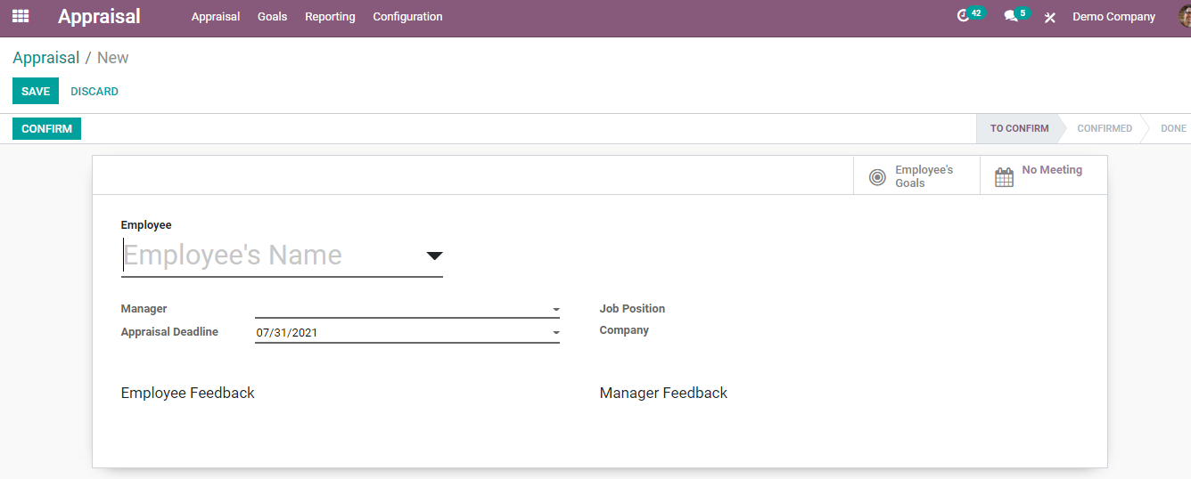Expand the Manager field dropdown
The height and width of the screenshot is (479, 1191).
pos(555,310)
